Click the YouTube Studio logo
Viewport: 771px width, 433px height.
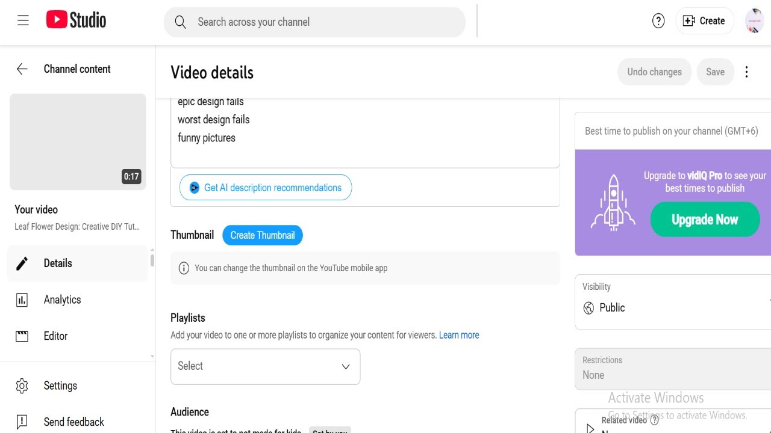point(76,20)
